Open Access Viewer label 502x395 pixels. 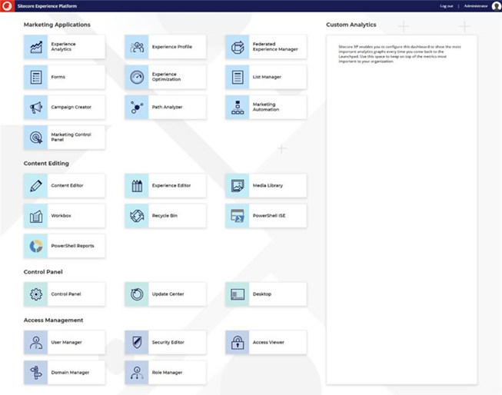268,343
